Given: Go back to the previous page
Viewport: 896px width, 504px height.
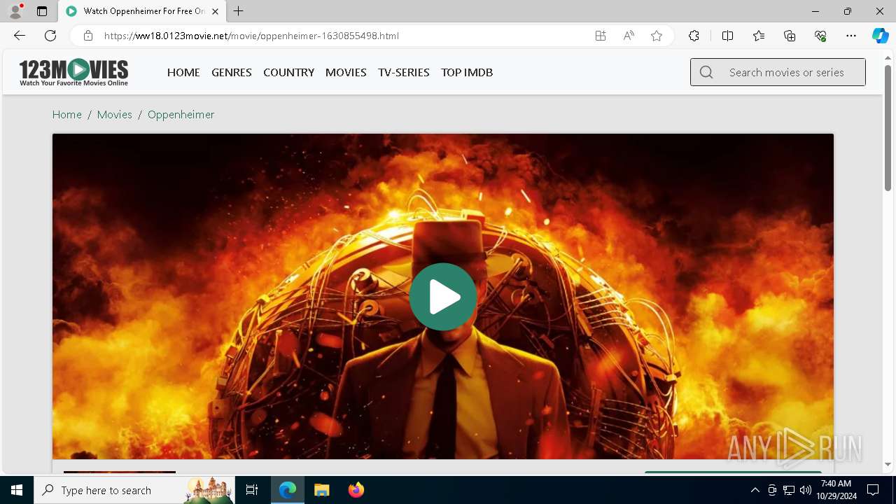Looking at the screenshot, I should click(x=20, y=36).
